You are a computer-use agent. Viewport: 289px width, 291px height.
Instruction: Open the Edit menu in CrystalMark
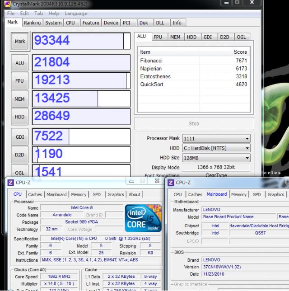(24, 14)
